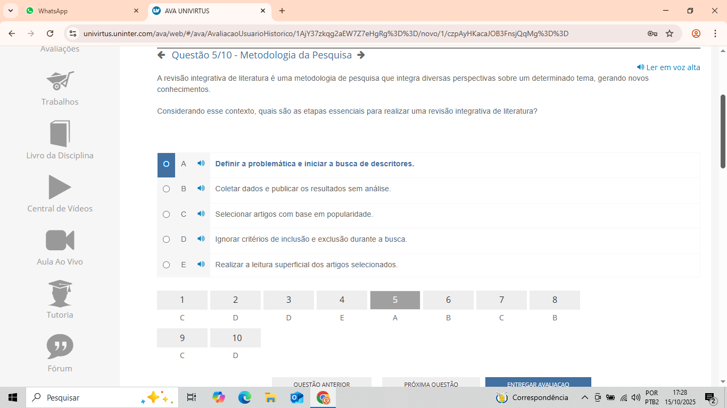The height and width of the screenshot is (408, 727).
Task: Show hidden system tray icons
Action: click(584, 397)
